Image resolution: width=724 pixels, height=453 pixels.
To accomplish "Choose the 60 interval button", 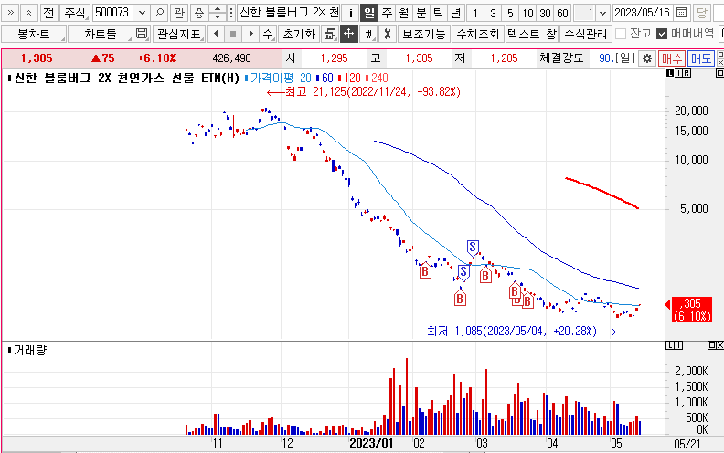I will [x=562, y=13].
